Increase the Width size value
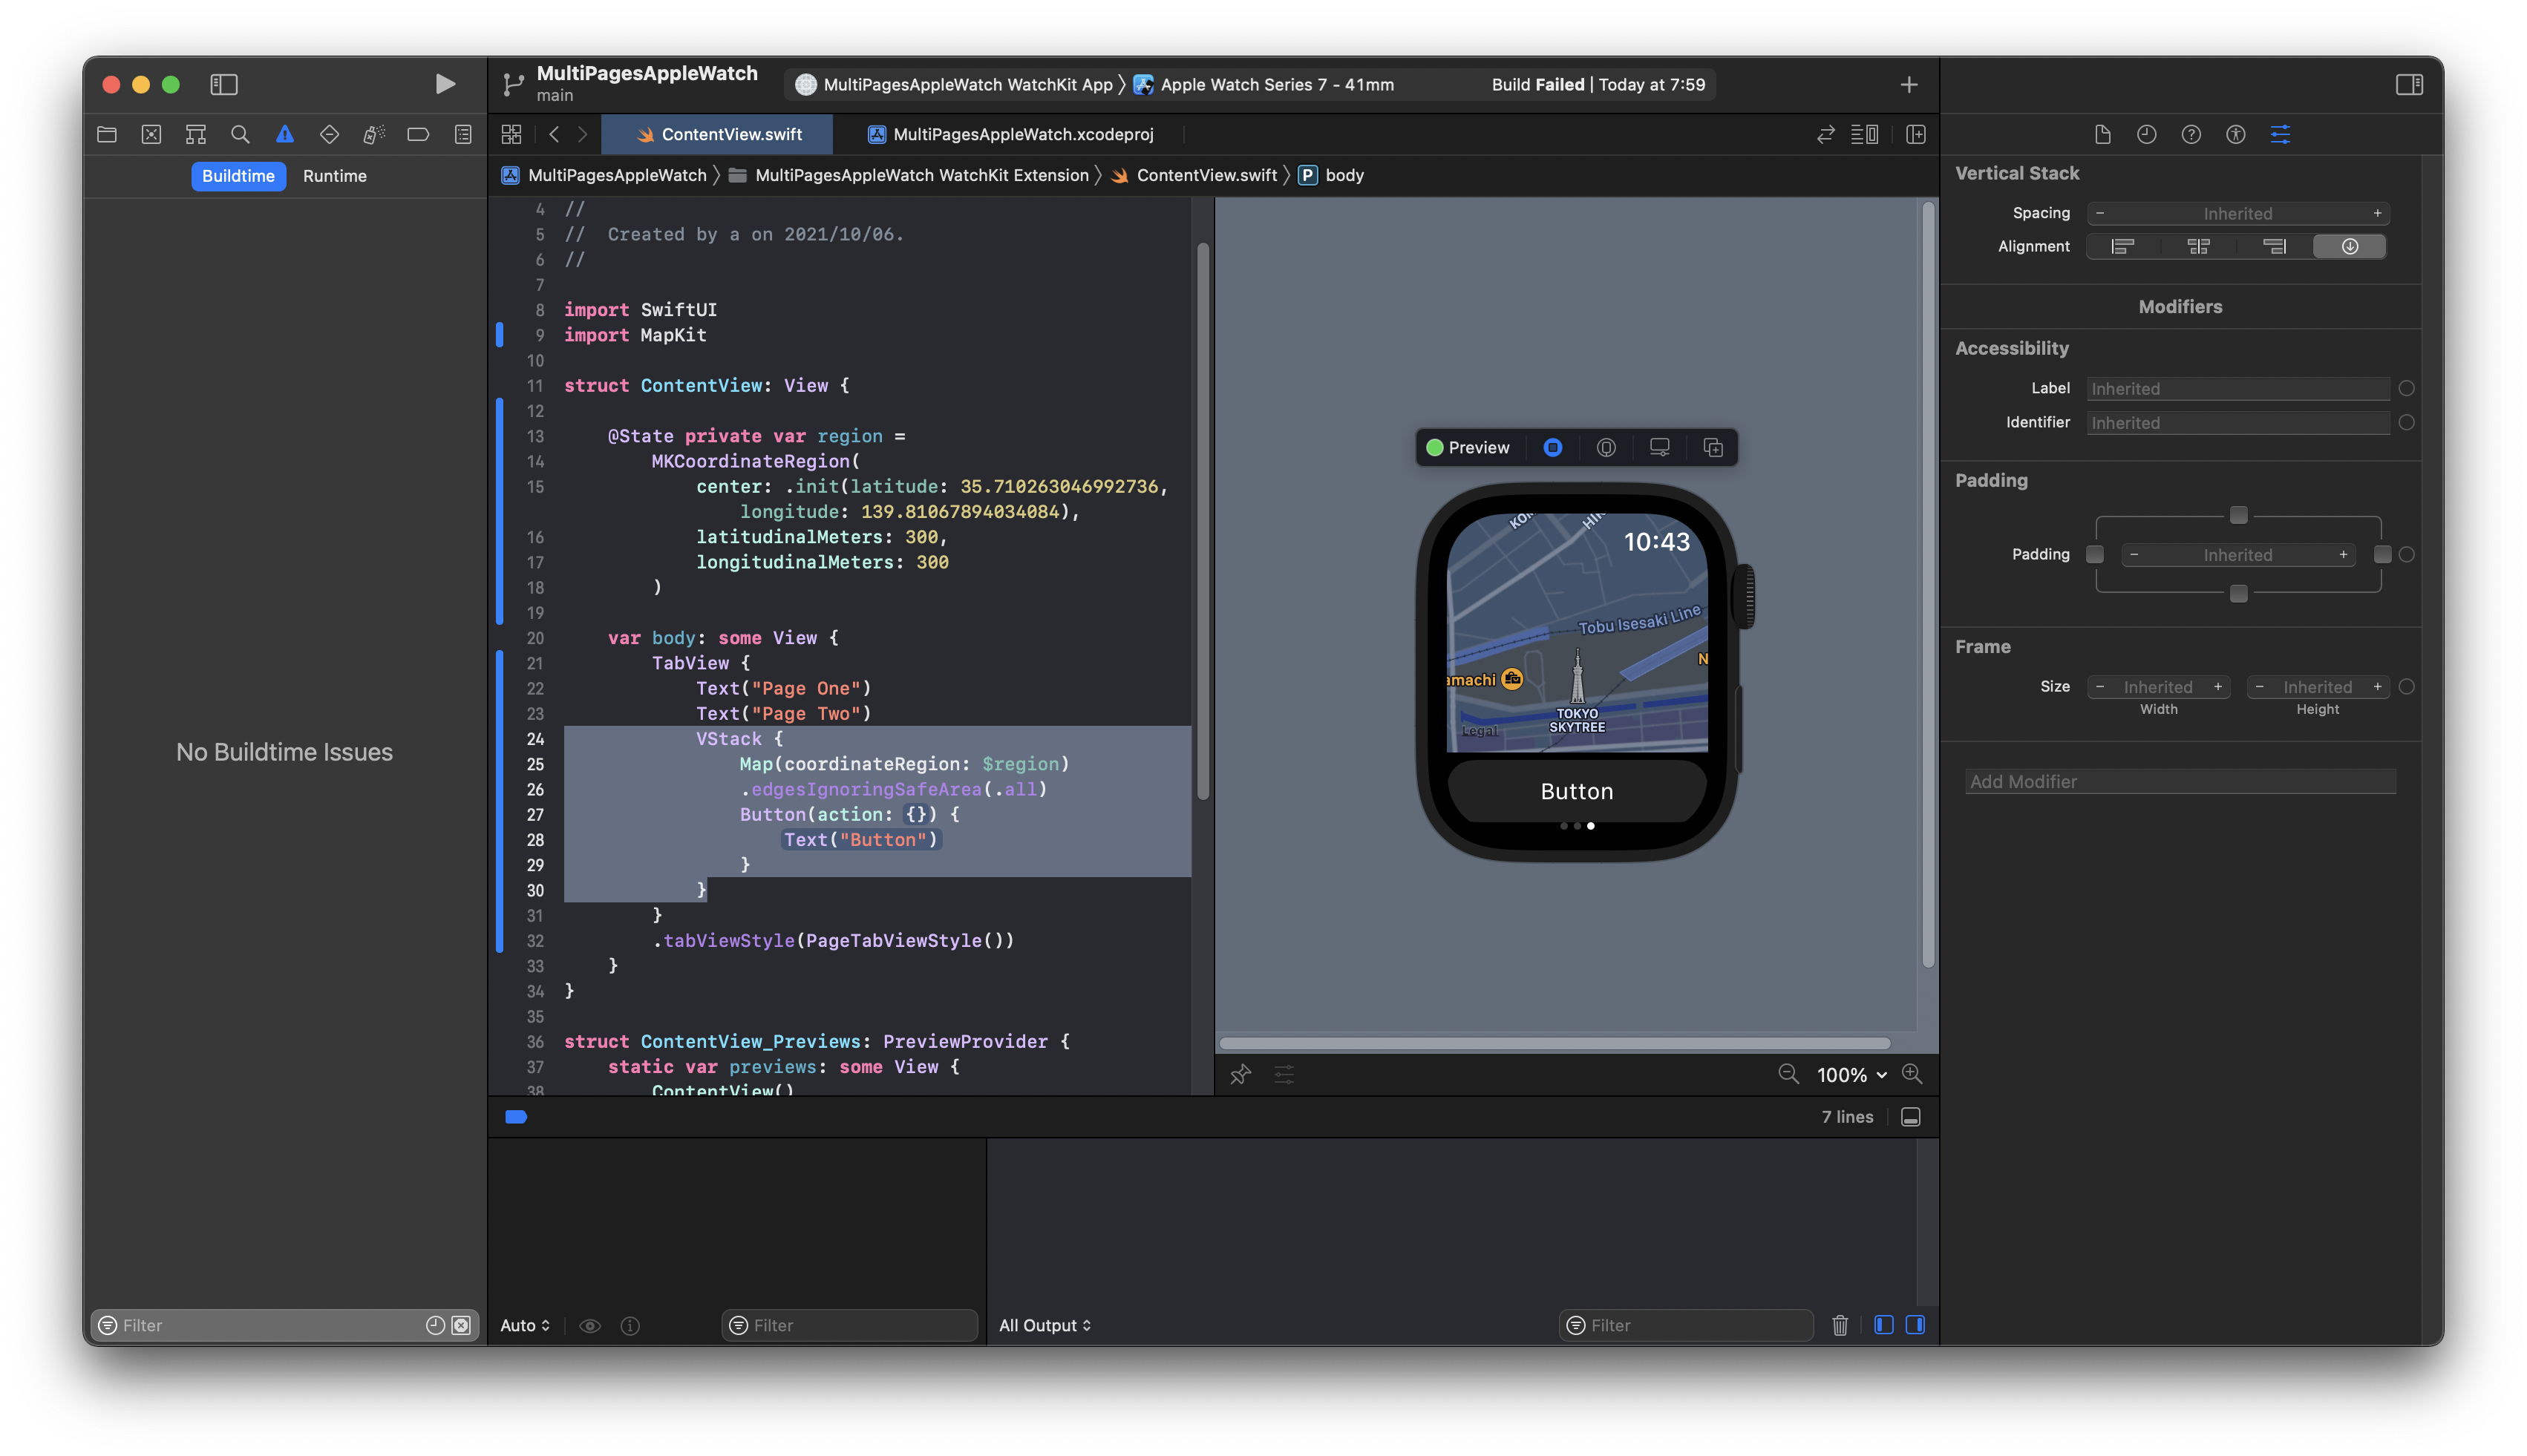Screen dimensions: 2527x1456 2218,687
